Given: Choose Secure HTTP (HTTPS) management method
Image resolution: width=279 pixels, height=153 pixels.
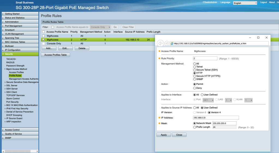Looking at the screenshot, I should (x=194, y=76).
